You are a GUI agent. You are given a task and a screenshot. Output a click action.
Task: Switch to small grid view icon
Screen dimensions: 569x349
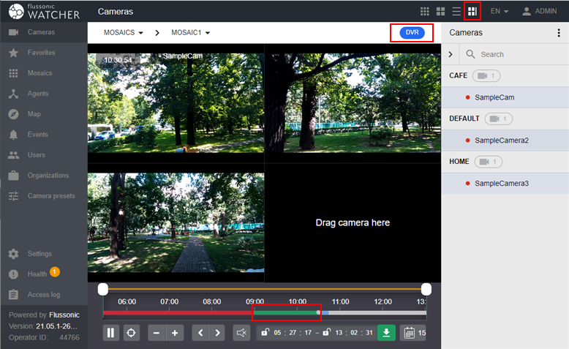coord(425,11)
